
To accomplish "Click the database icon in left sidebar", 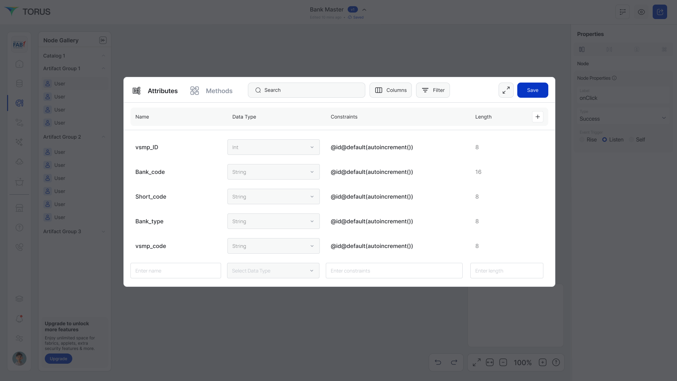I will 19,84.
